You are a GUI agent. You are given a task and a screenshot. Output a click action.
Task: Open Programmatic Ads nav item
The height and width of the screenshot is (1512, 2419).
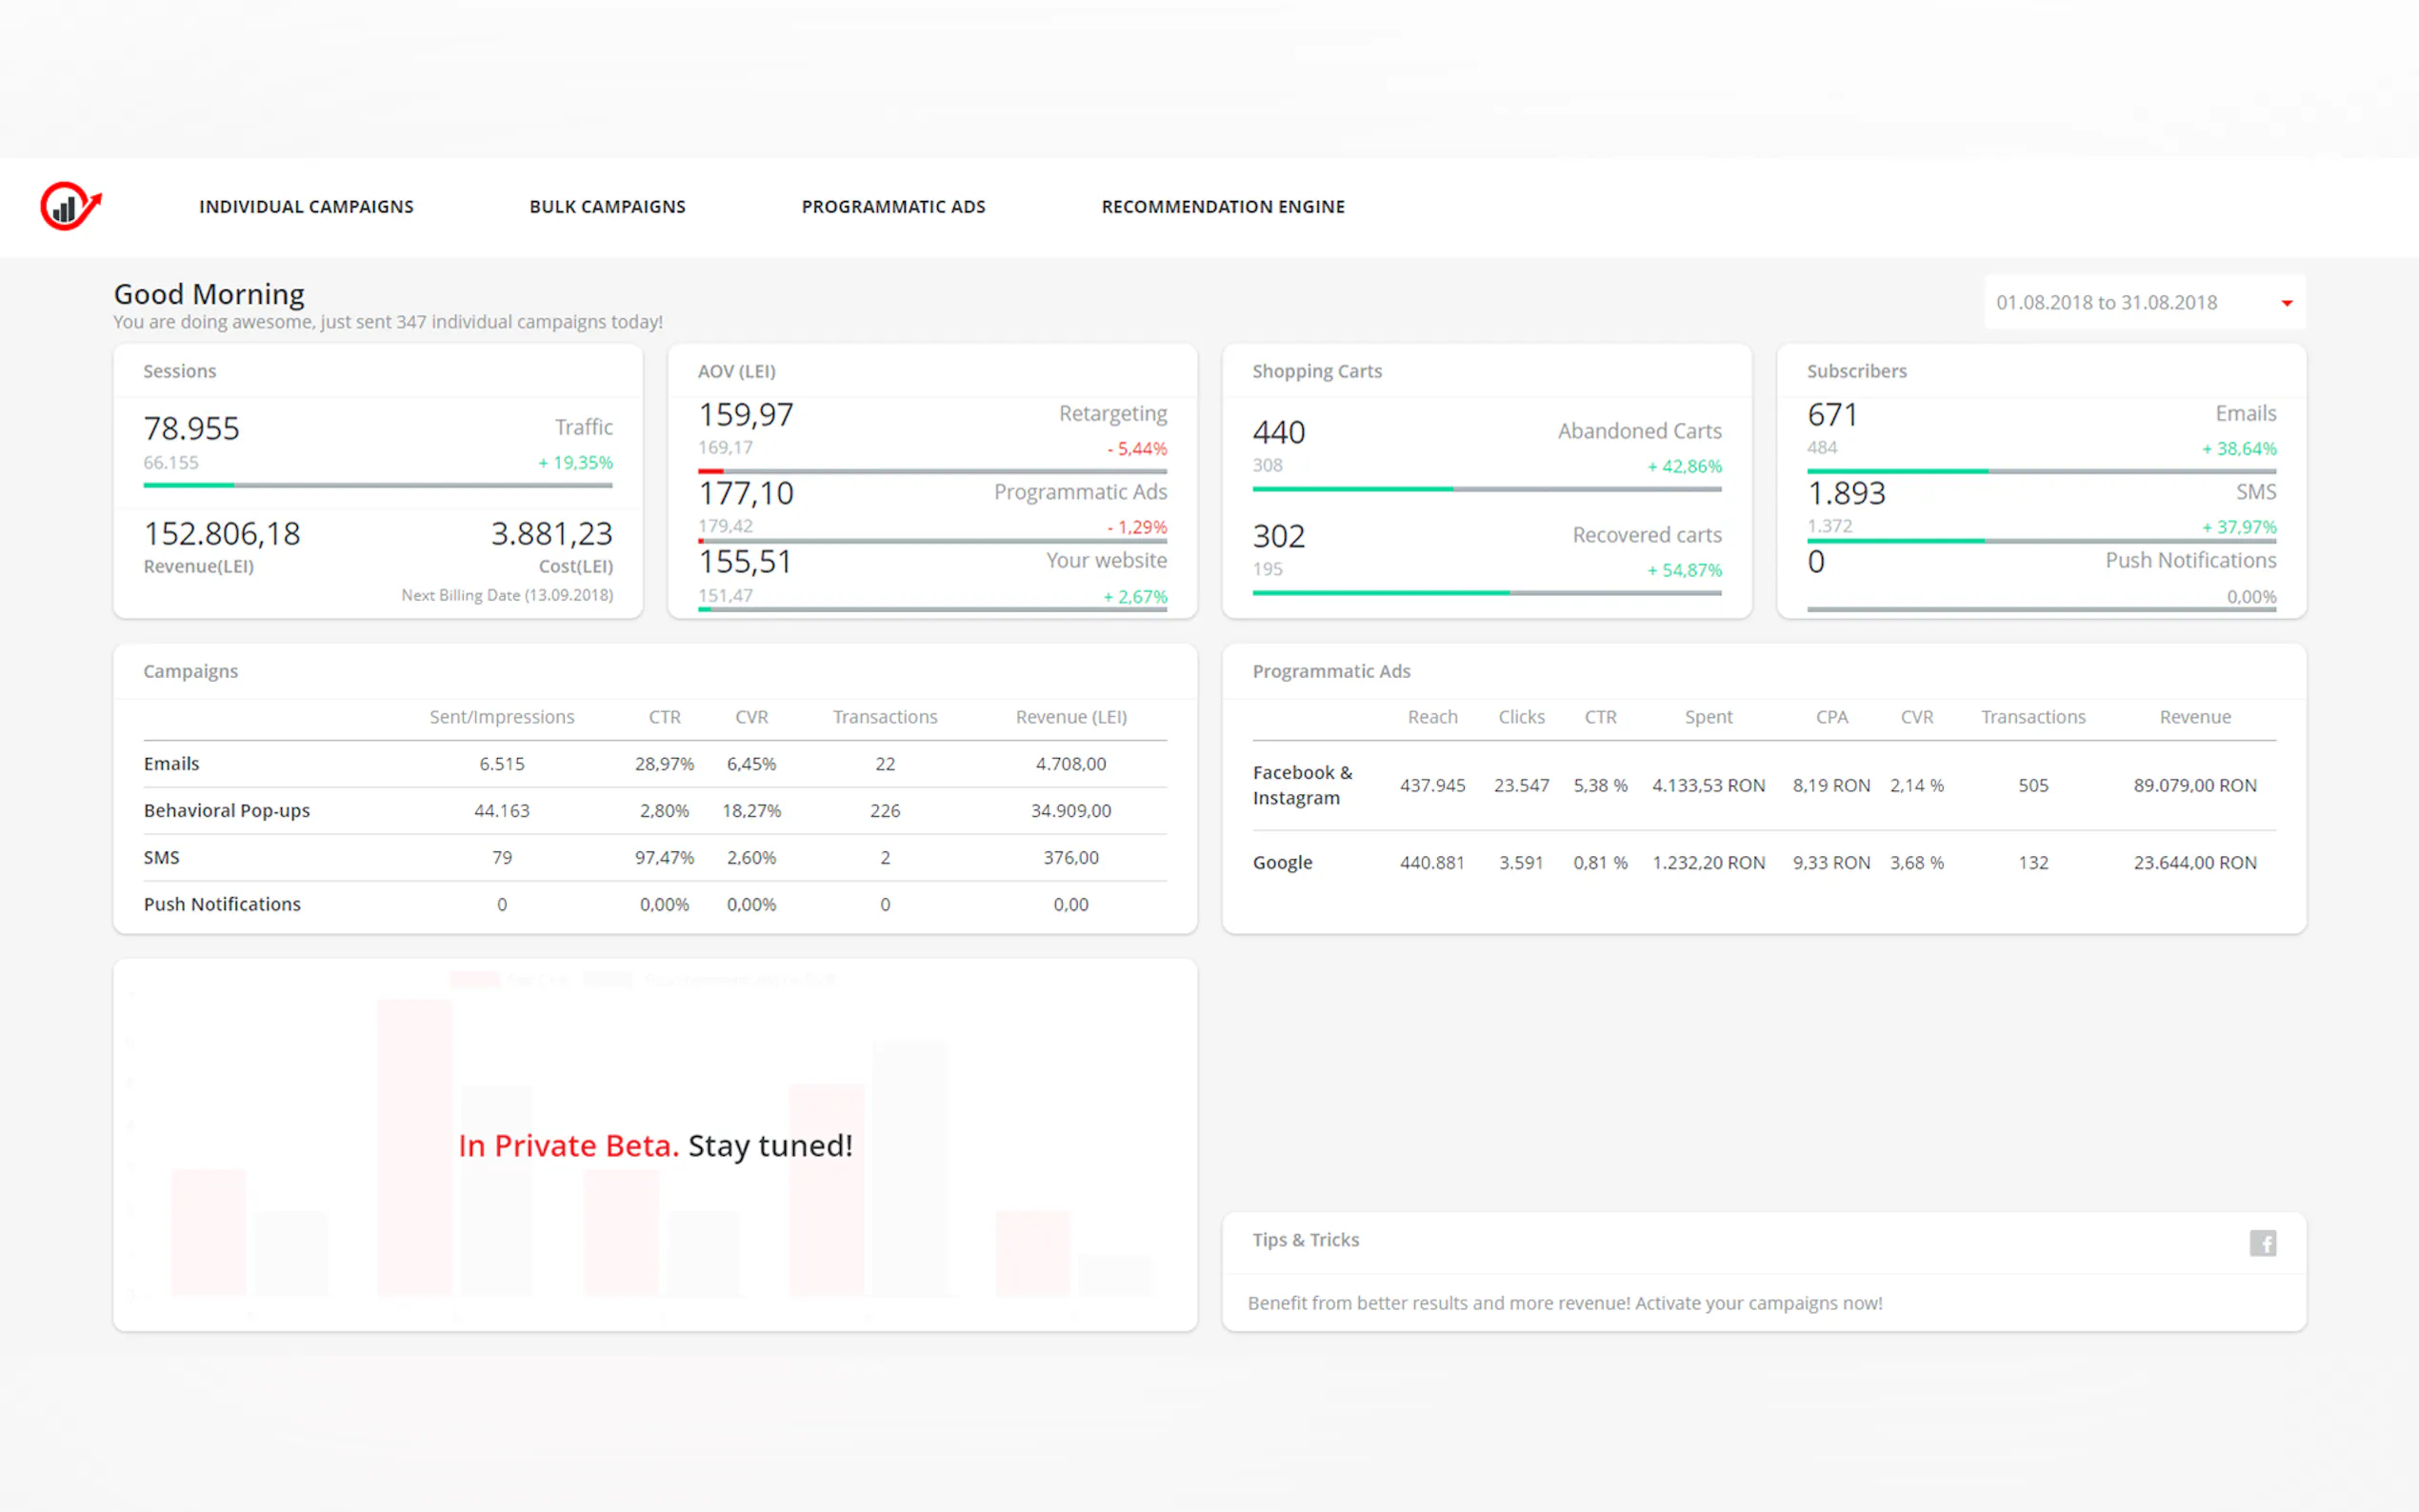(x=893, y=207)
